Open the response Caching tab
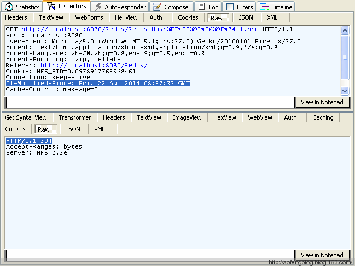The height and width of the screenshot is (266, 355). coord(323,117)
